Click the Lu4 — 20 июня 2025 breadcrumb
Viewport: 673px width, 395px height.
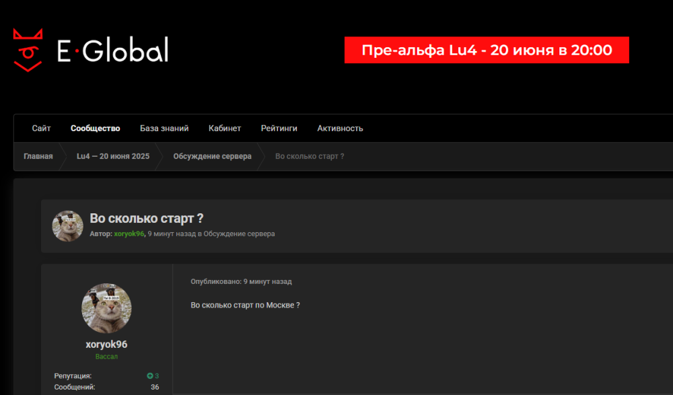(113, 156)
